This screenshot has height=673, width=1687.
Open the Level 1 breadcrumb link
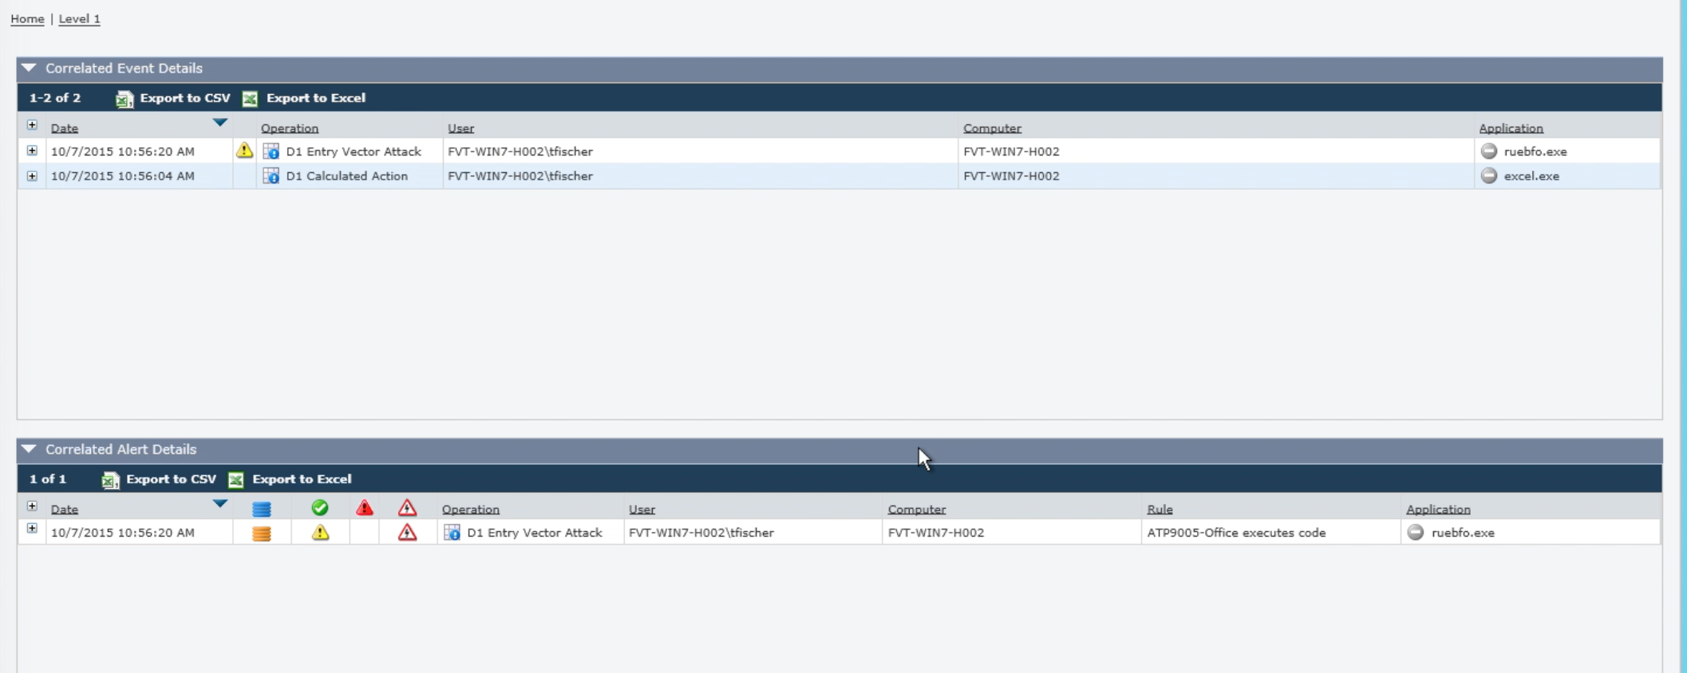[x=79, y=18]
